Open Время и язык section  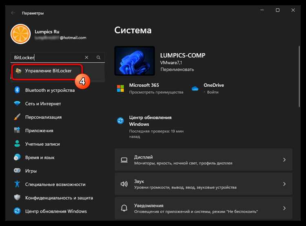pos(40,158)
